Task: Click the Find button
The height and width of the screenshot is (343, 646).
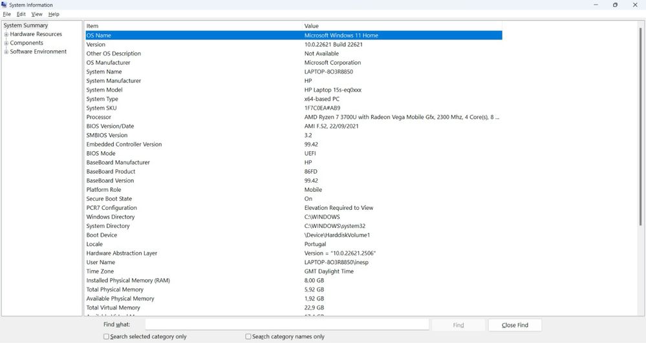Action: (x=458, y=325)
